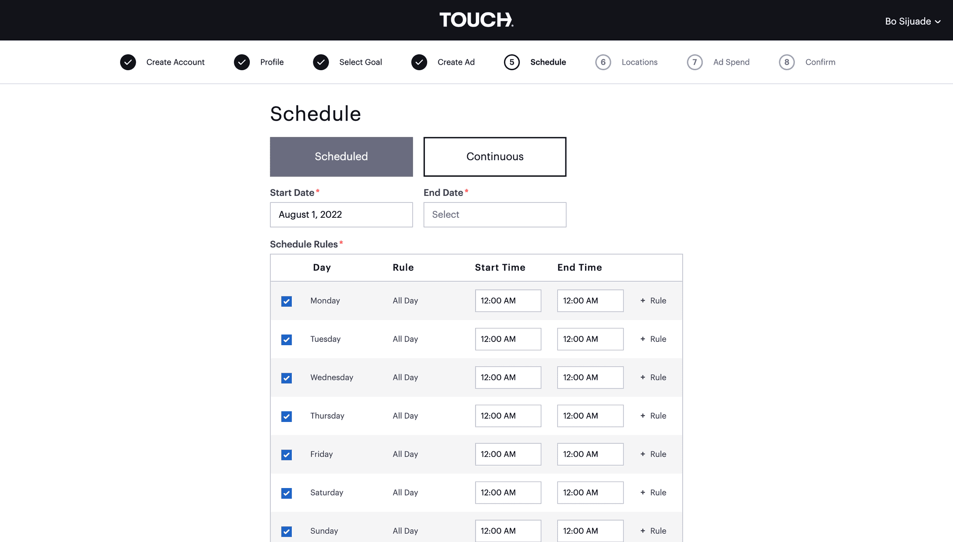The height and width of the screenshot is (542, 953).
Task: Open the End Date Select field
Action: [495, 214]
